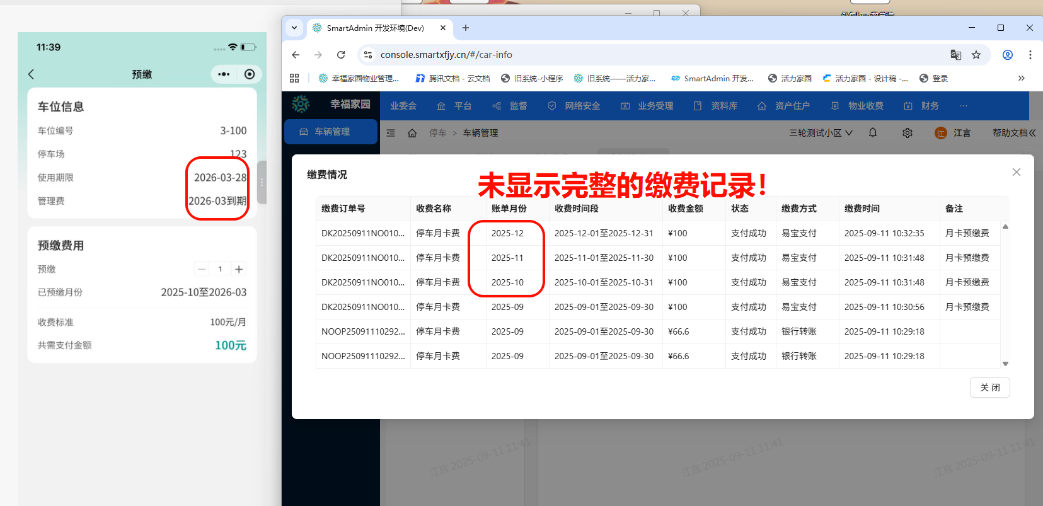1043x506 pixels.
Task: Tap the mini program close circle icon
Action: click(x=250, y=74)
